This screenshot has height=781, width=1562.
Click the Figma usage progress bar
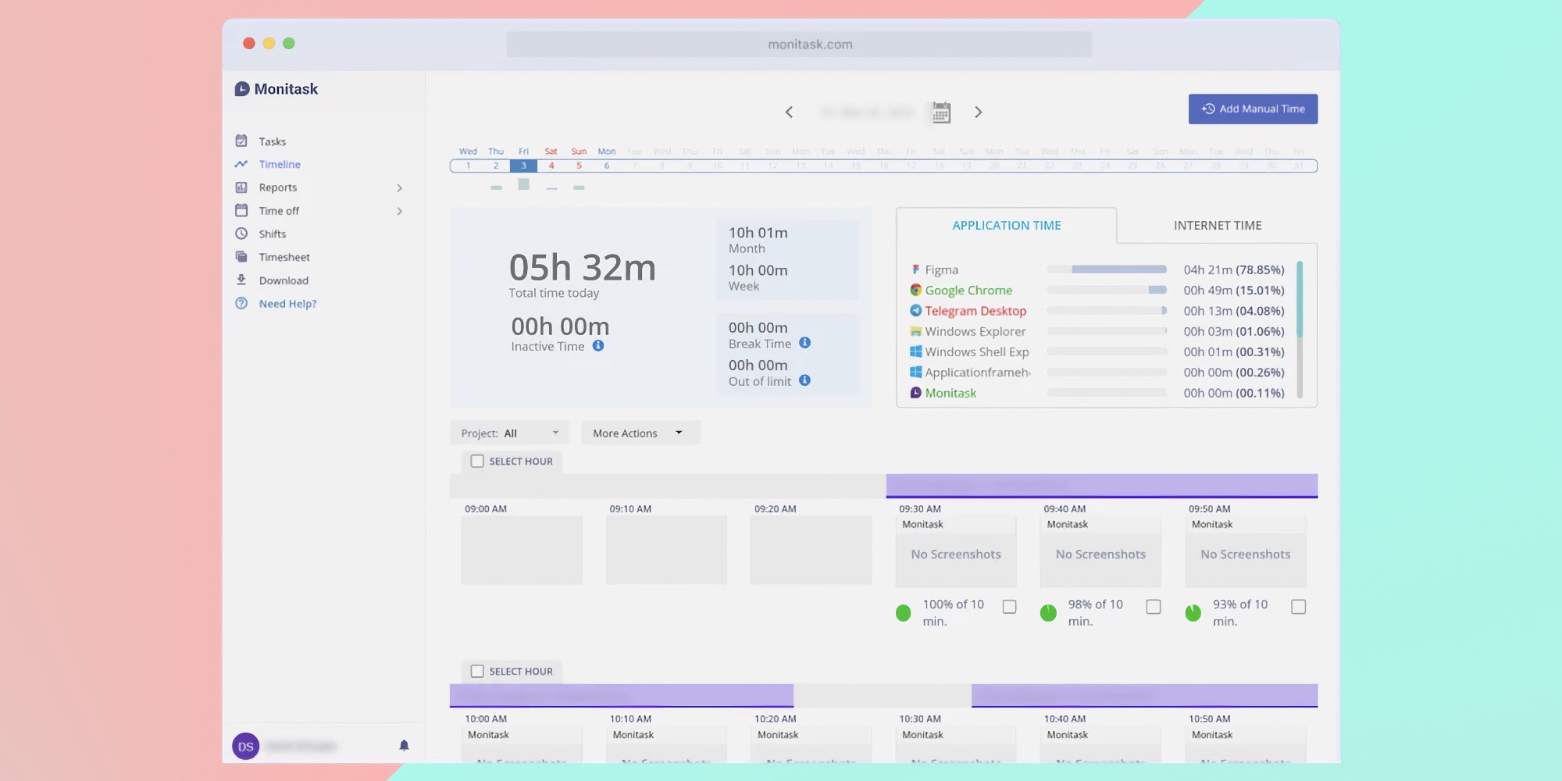[x=1107, y=269]
